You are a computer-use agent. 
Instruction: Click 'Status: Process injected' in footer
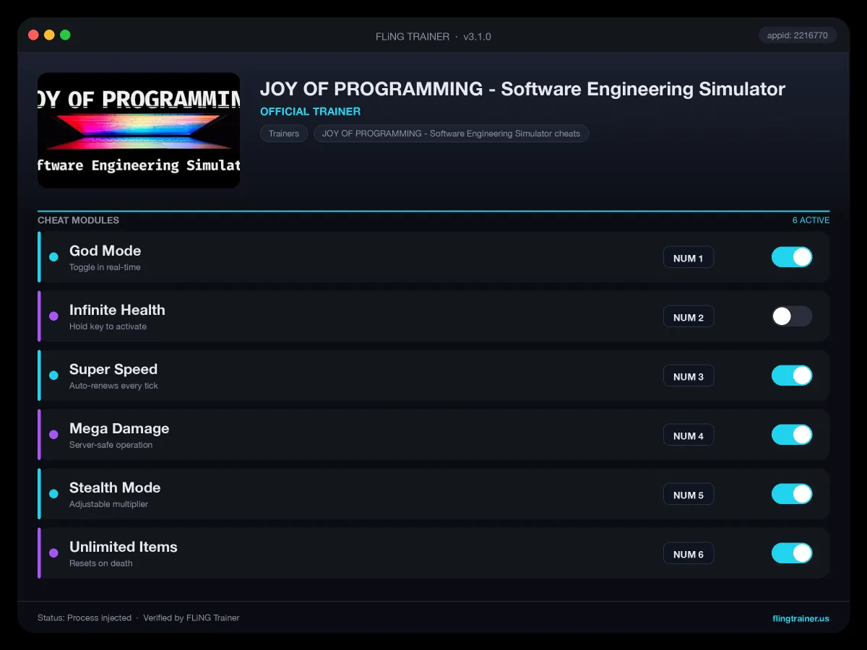coord(85,618)
